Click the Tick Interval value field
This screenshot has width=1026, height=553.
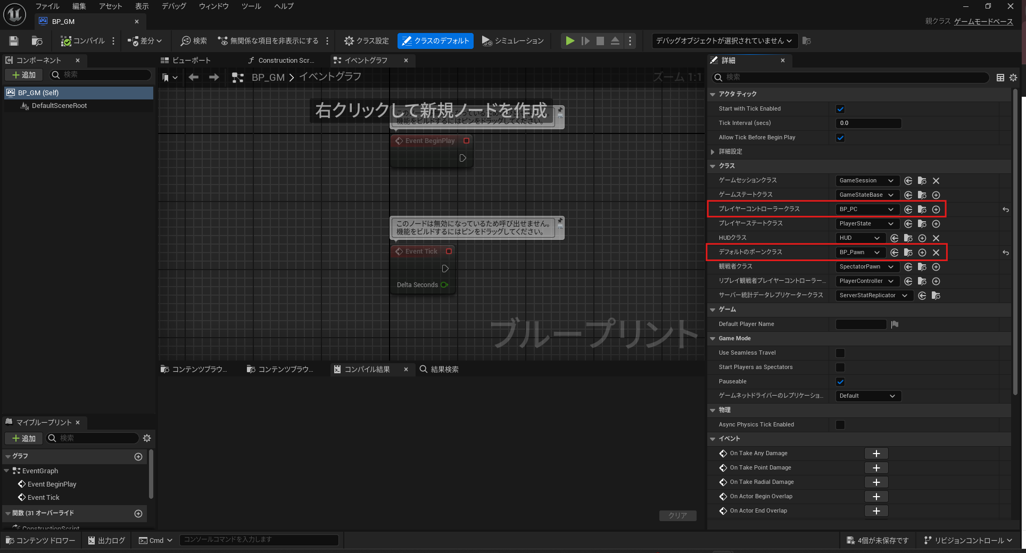coord(868,123)
